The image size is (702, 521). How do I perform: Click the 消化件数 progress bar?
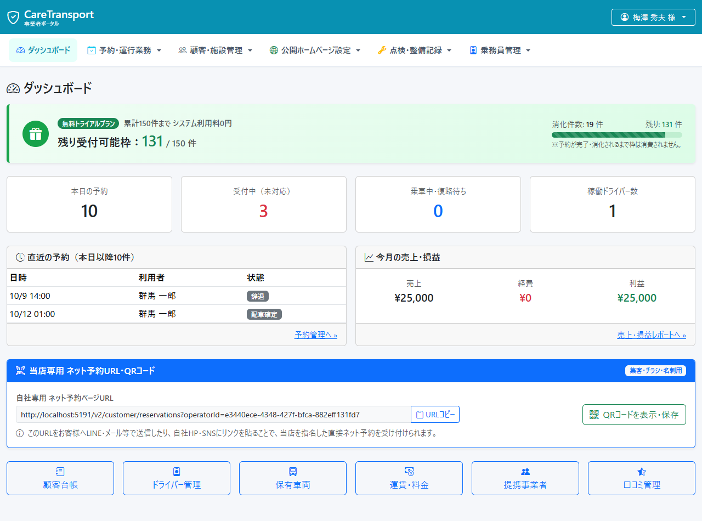pos(617,135)
